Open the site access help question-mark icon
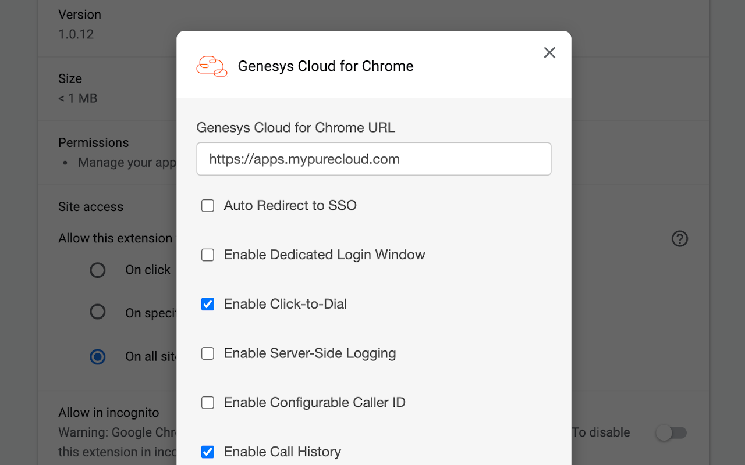This screenshot has width=745, height=465. pyautogui.click(x=680, y=238)
